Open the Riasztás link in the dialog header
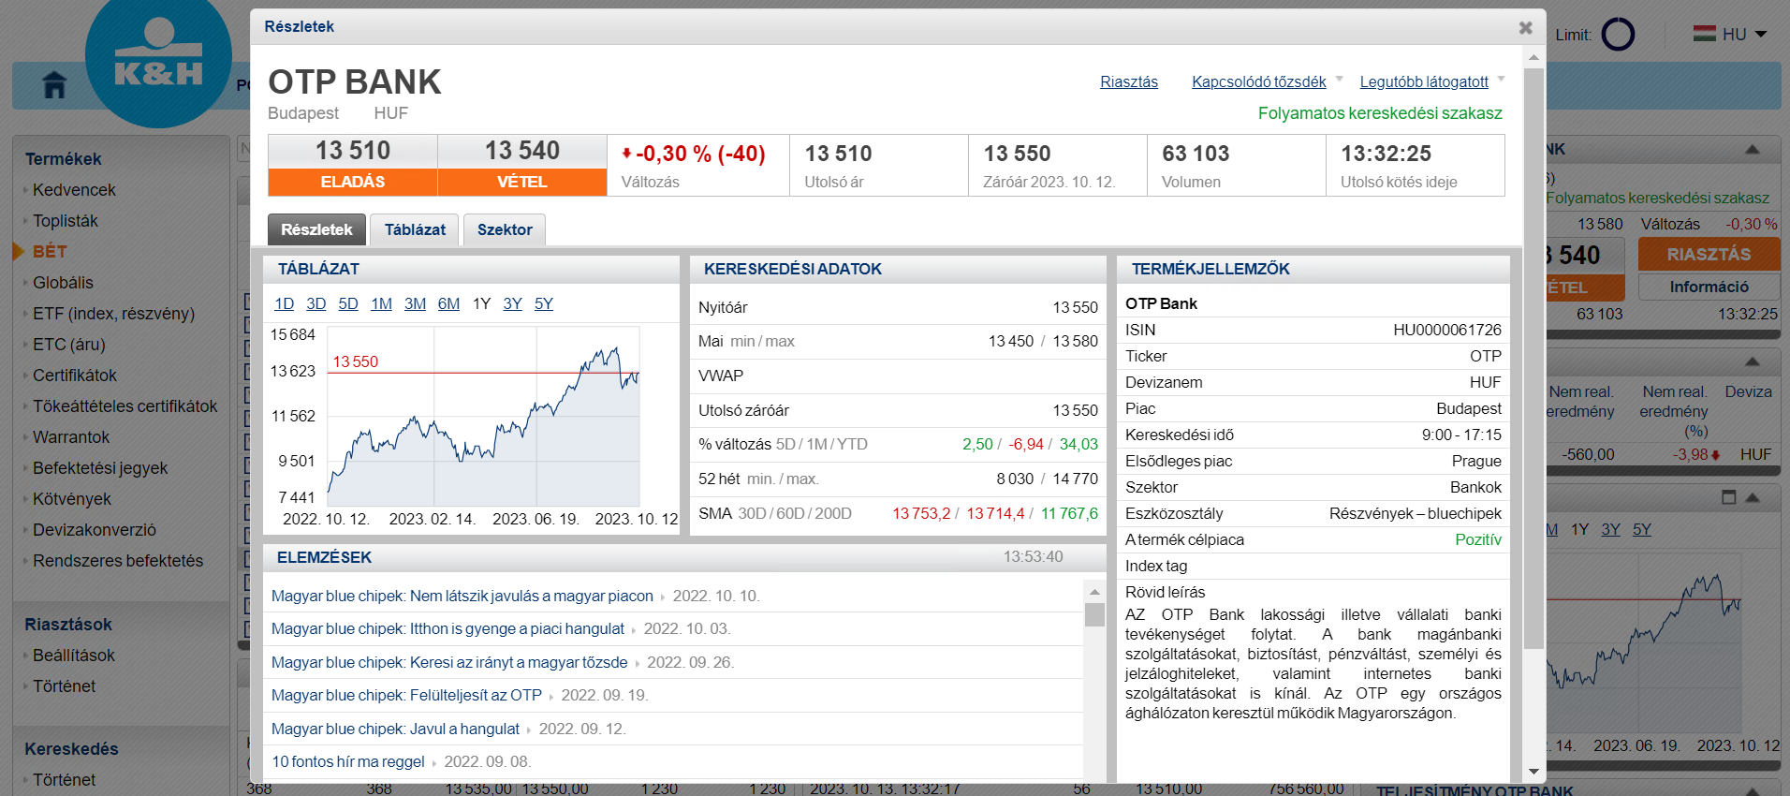Screen dimensions: 1790x796 pos(1129,81)
